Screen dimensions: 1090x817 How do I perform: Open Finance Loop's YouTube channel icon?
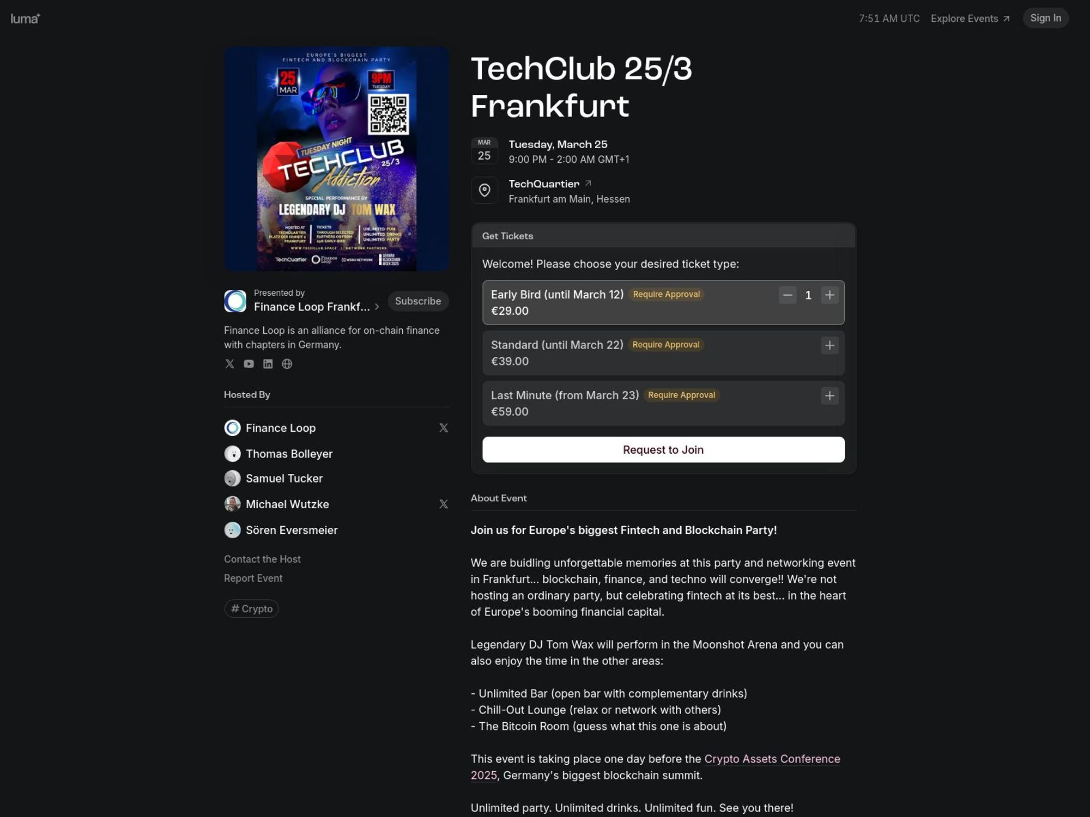(249, 364)
